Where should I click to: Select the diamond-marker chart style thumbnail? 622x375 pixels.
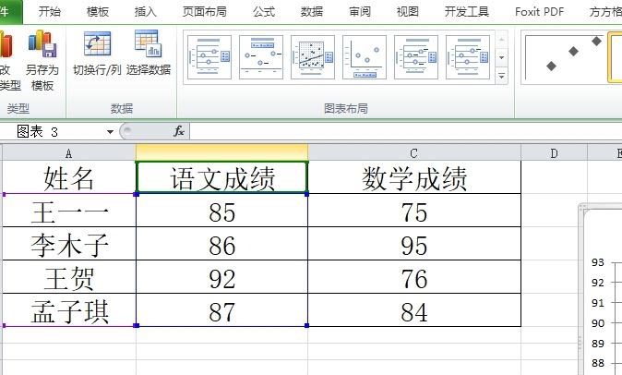(x=563, y=57)
